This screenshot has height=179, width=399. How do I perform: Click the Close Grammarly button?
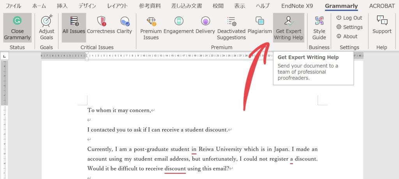pyautogui.click(x=17, y=28)
